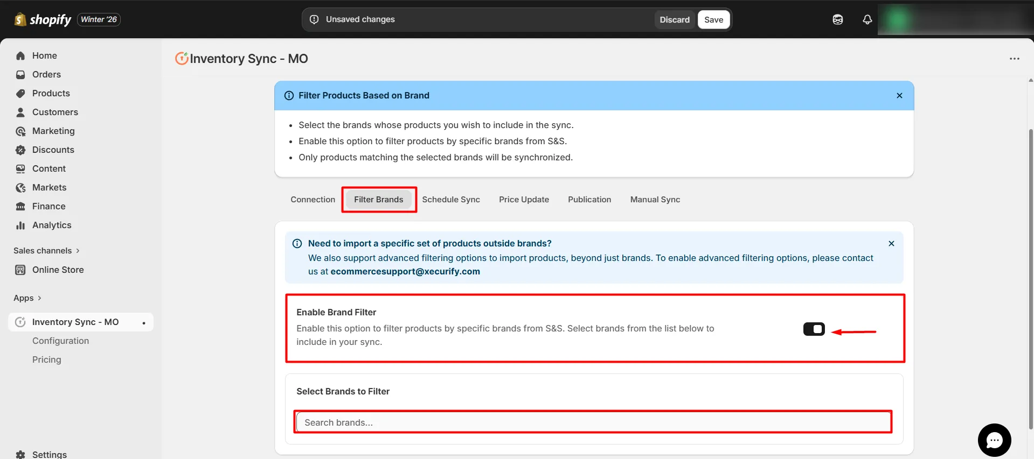Switch to the Connection tab
The width and height of the screenshot is (1034, 459).
[313, 200]
